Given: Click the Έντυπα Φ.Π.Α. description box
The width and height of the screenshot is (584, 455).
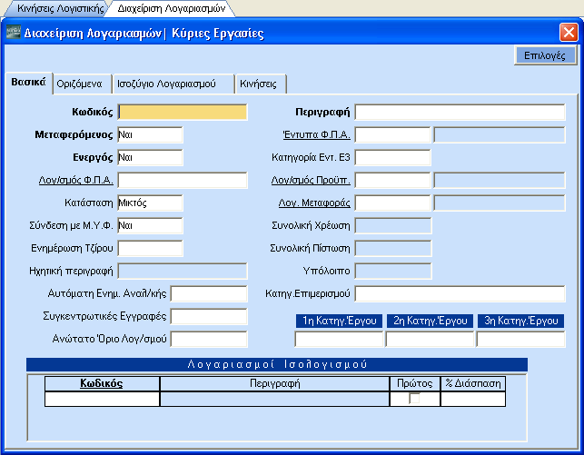Looking at the screenshot, I should pyautogui.click(x=500, y=134).
